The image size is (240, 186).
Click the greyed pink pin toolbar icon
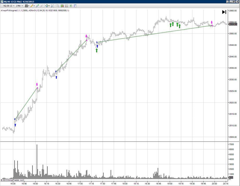click(42, 6)
